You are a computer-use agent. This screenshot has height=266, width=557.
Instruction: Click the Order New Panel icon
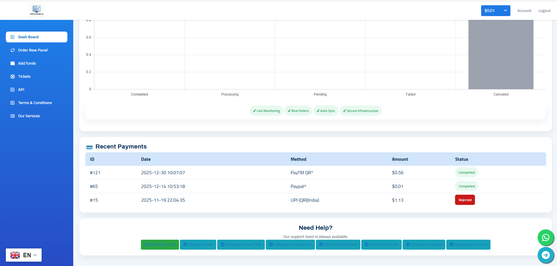click(13, 50)
